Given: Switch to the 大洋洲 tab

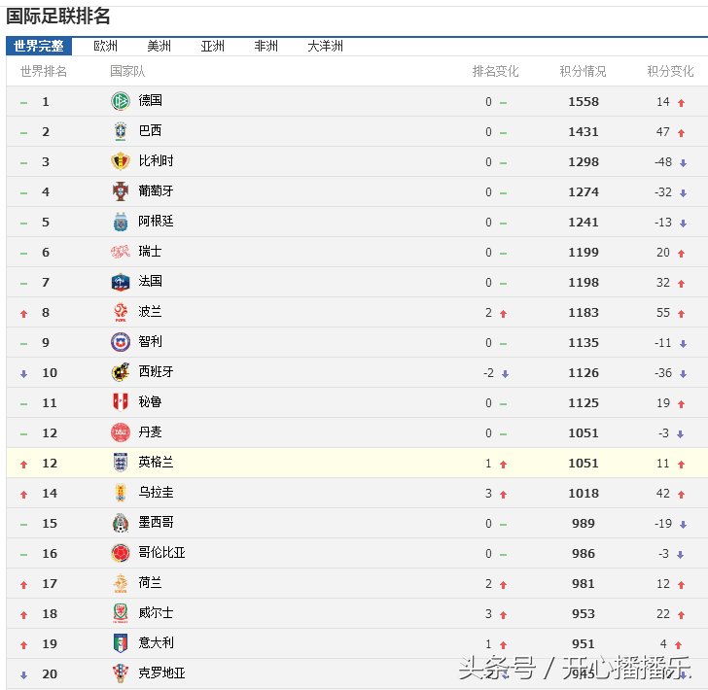Looking at the screenshot, I should pyautogui.click(x=325, y=46).
